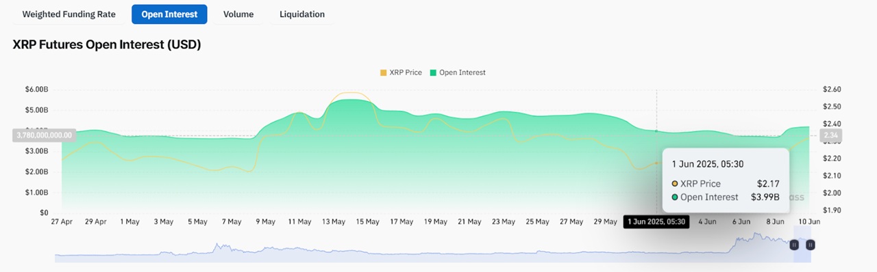Toggle the XRP Price legend series

click(x=401, y=72)
